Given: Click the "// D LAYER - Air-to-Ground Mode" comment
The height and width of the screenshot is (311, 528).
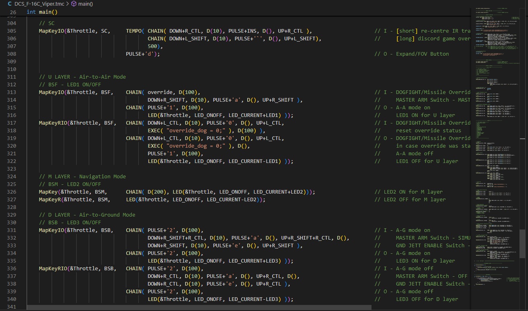Looking at the screenshot, I should [87, 215].
